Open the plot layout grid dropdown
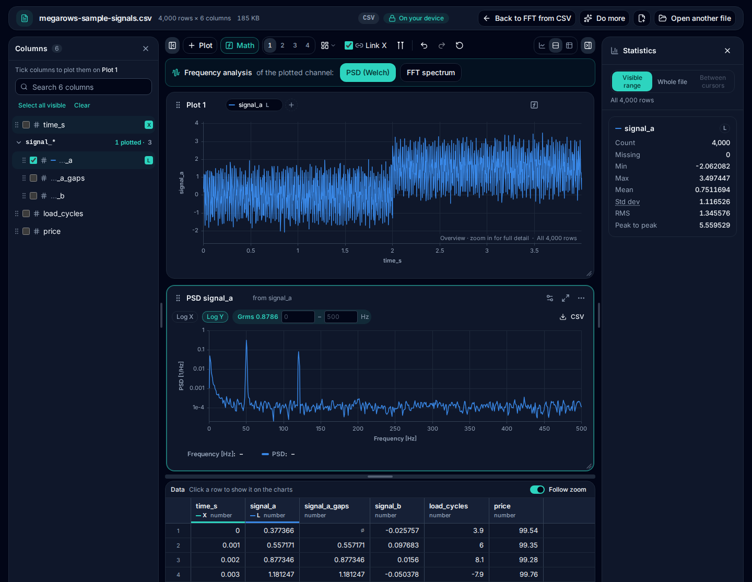 click(x=328, y=45)
